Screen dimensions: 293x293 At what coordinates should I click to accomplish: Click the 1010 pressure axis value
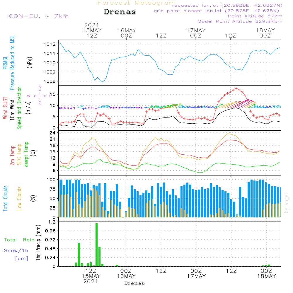coord(50,63)
